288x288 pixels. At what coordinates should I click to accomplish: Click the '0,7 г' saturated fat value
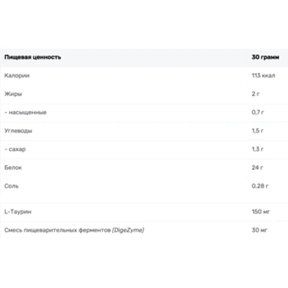257,112
